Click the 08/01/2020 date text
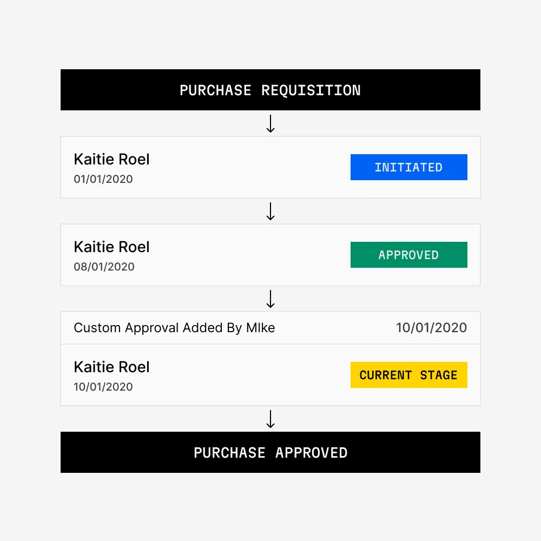Image resolution: width=541 pixels, height=541 pixels. pyautogui.click(x=104, y=267)
